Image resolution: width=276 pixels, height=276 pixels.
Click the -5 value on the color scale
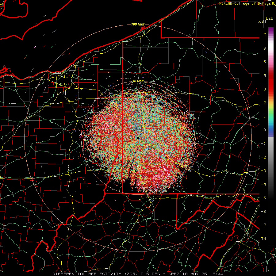coord(263,198)
